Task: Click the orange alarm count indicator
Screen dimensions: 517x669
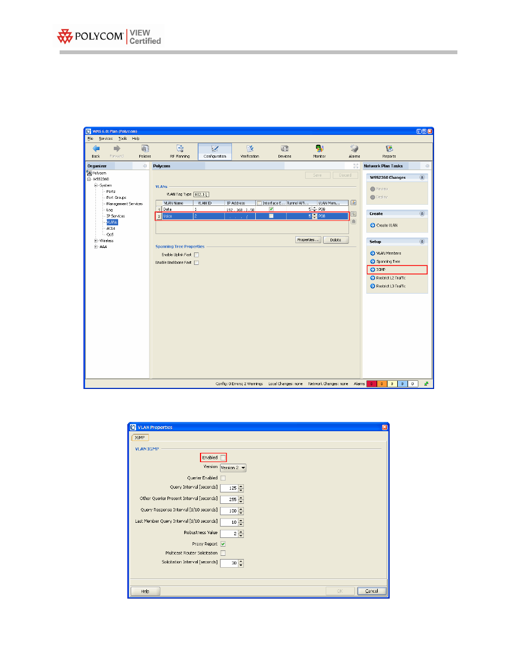Action: point(382,384)
